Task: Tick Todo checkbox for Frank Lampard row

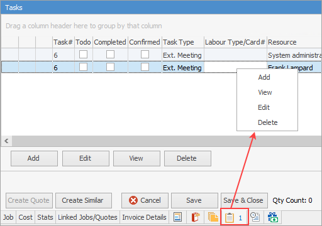Action: pyautogui.click(x=83, y=67)
